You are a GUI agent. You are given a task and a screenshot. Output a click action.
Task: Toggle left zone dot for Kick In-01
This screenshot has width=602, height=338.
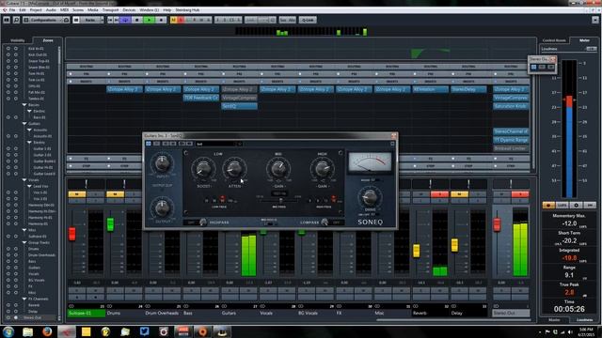click(x=8, y=49)
